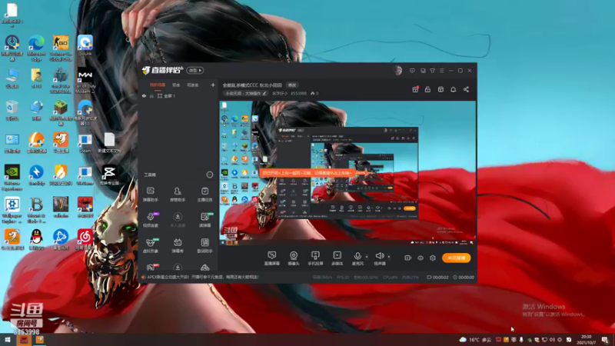Open the room management assistant tool
Image resolution: width=615 pixels, height=346 pixels.
(x=178, y=195)
